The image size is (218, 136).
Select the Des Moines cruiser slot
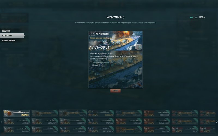(101, 130)
